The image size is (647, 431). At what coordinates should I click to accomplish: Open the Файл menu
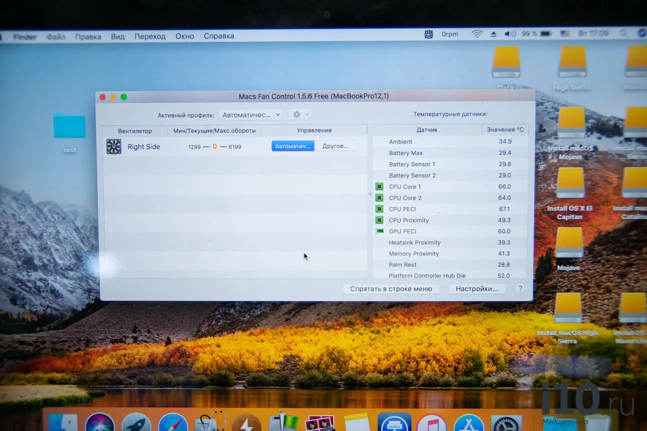coord(56,37)
